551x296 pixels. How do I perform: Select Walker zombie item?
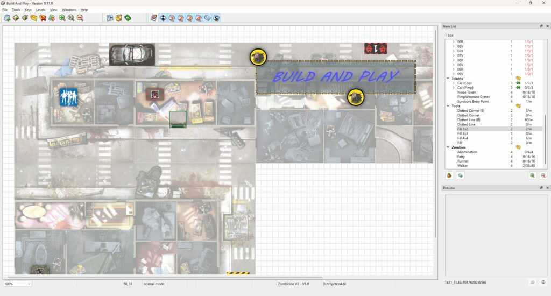(462, 166)
